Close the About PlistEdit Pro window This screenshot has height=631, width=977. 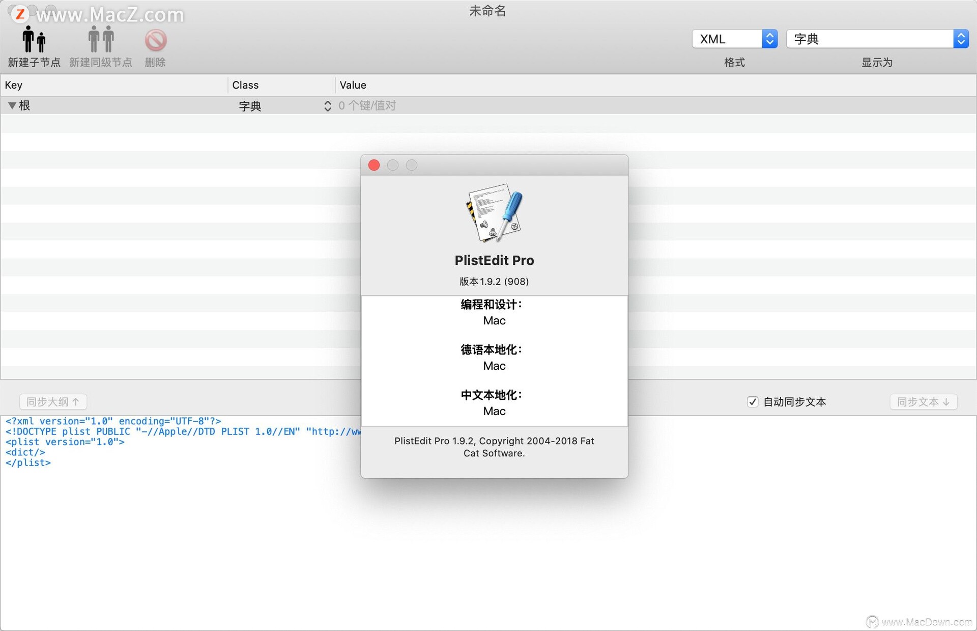(374, 165)
